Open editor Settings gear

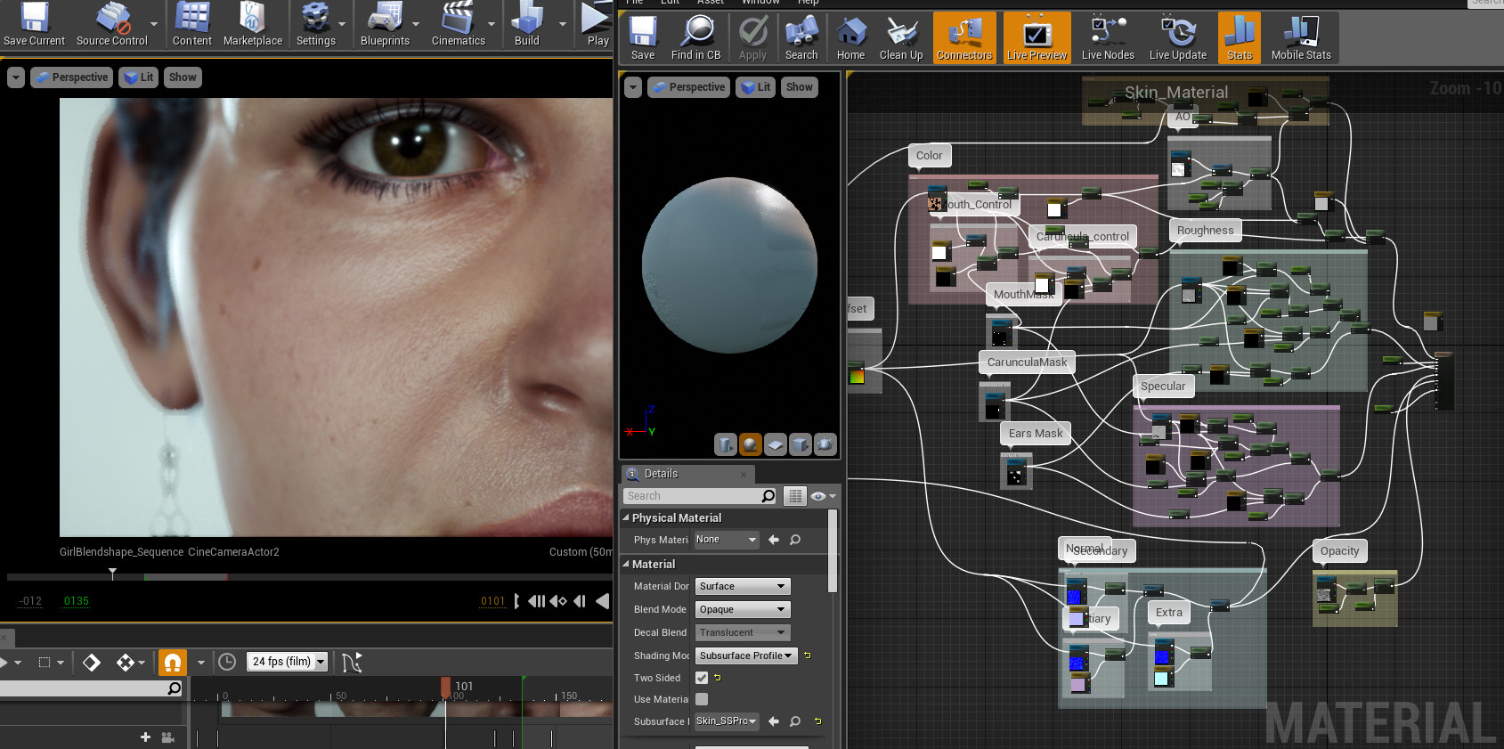pyautogui.click(x=316, y=25)
